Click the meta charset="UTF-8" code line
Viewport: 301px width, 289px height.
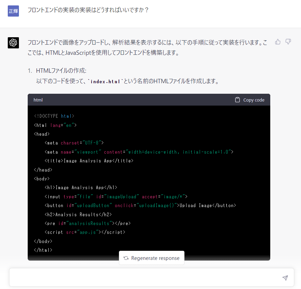(x=74, y=143)
